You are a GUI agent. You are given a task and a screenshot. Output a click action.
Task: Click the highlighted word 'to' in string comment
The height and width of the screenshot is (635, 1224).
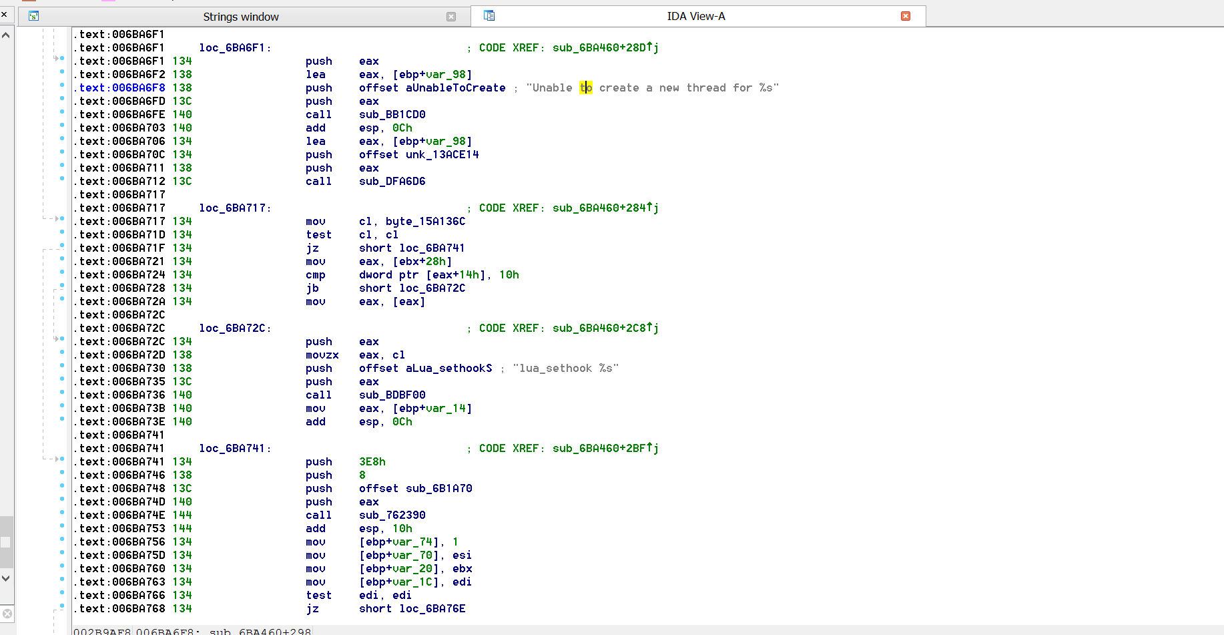586,88
